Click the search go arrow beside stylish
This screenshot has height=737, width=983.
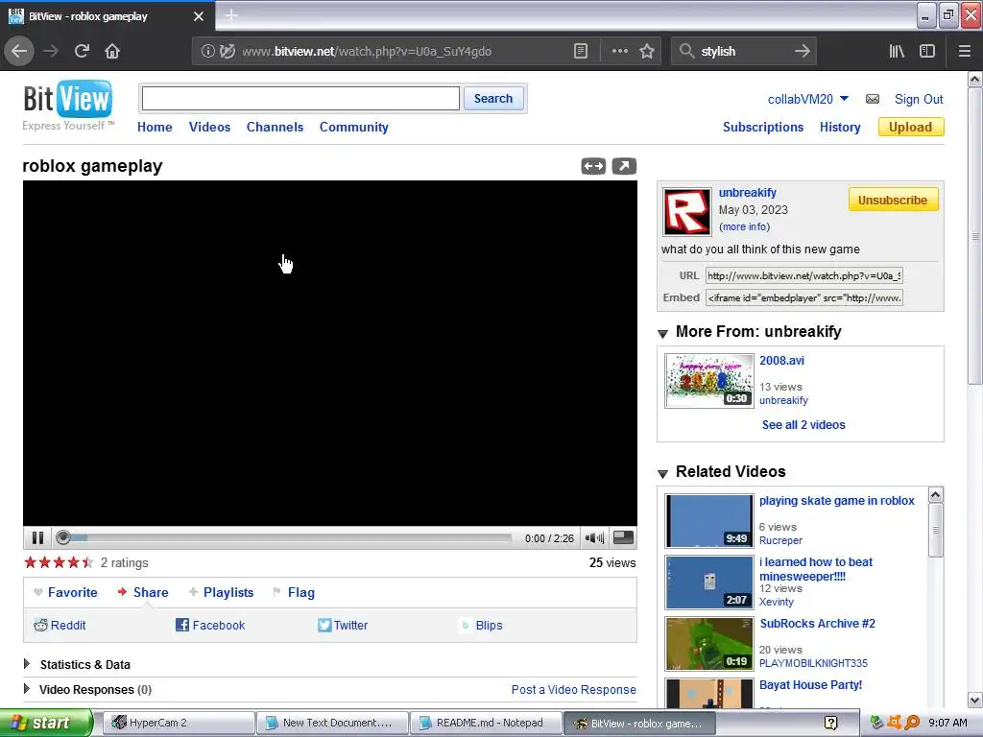click(x=802, y=52)
